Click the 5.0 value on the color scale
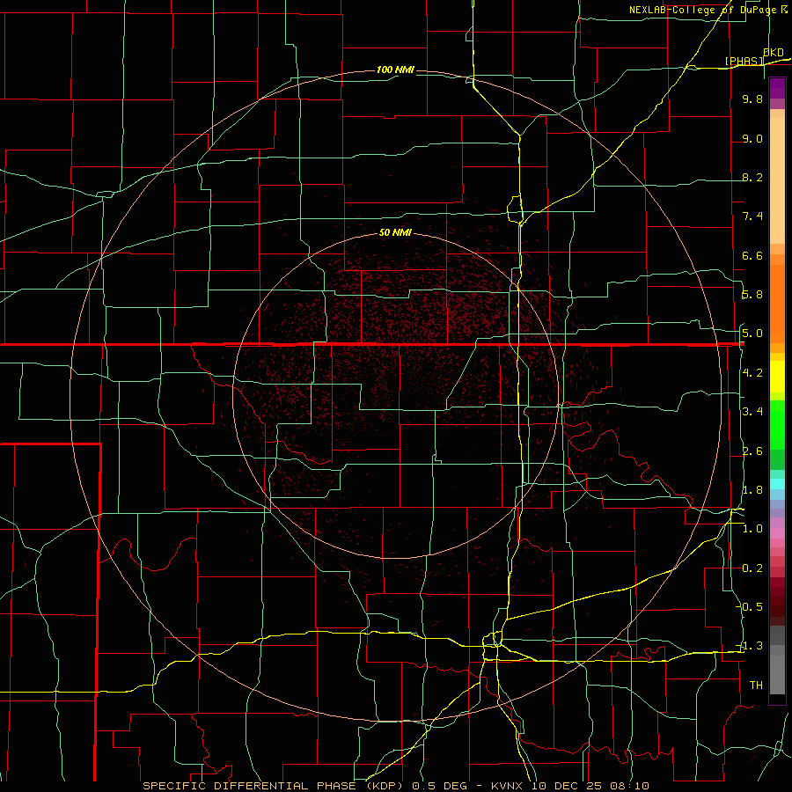The image size is (792, 792). click(752, 334)
